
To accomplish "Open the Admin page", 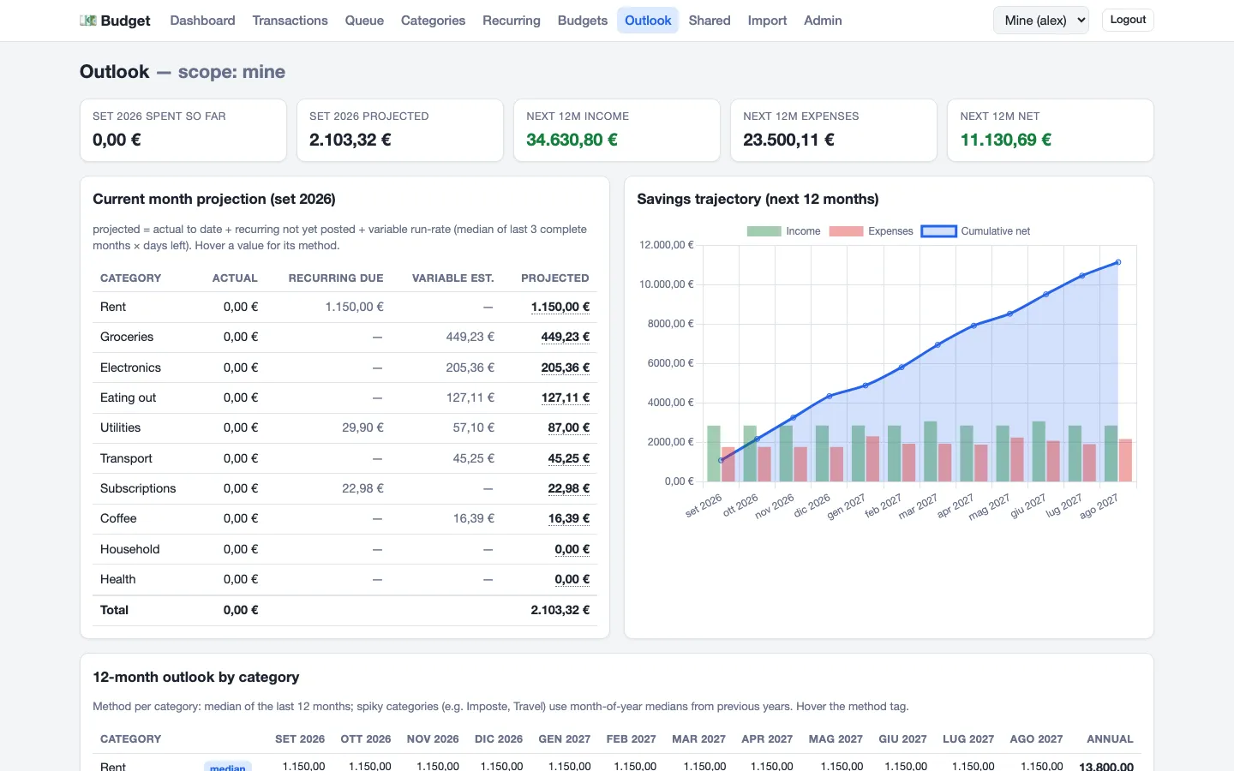I will click(x=823, y=21).
